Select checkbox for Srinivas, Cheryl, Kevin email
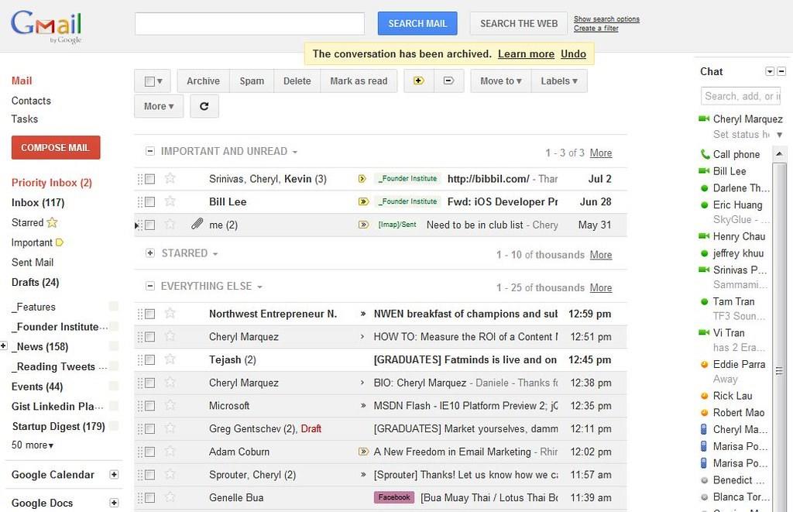793x512 pixels. [150, 179]
